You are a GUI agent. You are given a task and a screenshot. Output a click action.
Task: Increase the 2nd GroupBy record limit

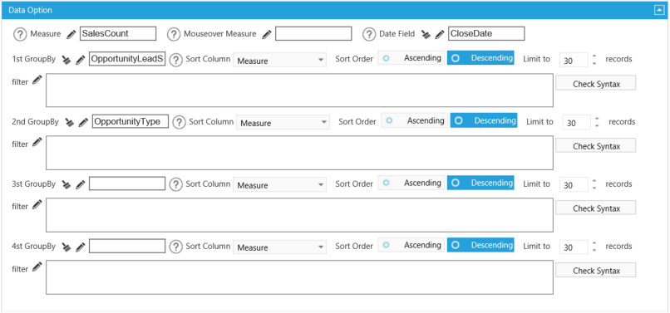[597, 119]
